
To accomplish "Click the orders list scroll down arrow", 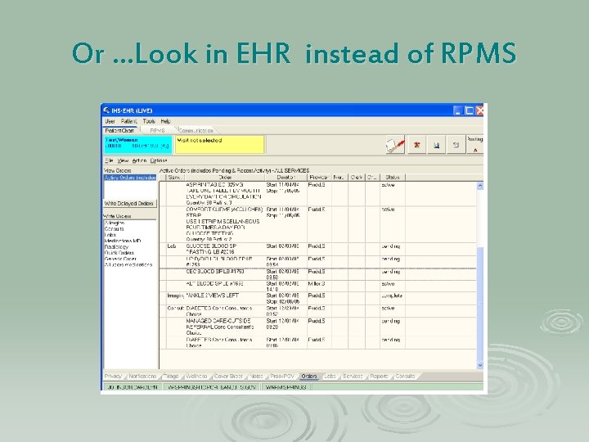I will point(479,365).
